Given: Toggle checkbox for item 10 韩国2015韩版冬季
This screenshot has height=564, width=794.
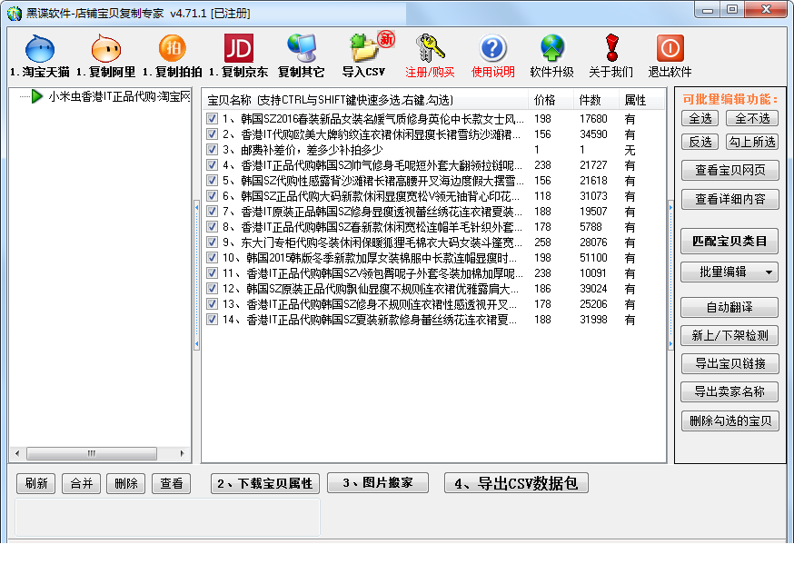Looking at the screenshot, I should coord(213,258).
